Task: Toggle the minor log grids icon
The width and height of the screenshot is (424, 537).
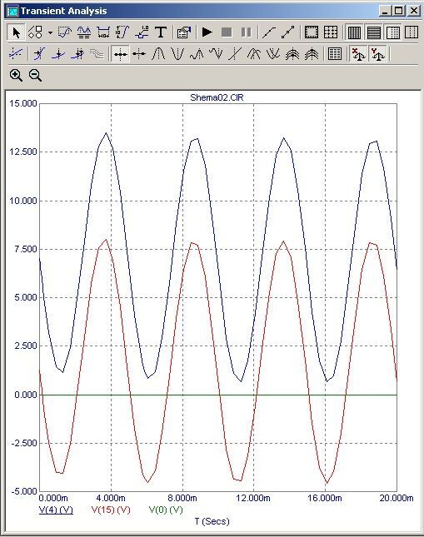Action: (x=392, y=32)
